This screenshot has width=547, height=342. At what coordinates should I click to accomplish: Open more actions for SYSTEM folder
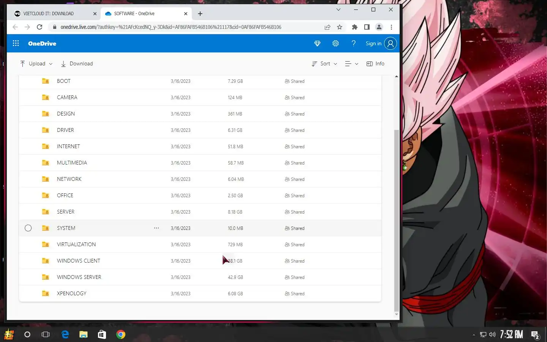pos(157,228)
